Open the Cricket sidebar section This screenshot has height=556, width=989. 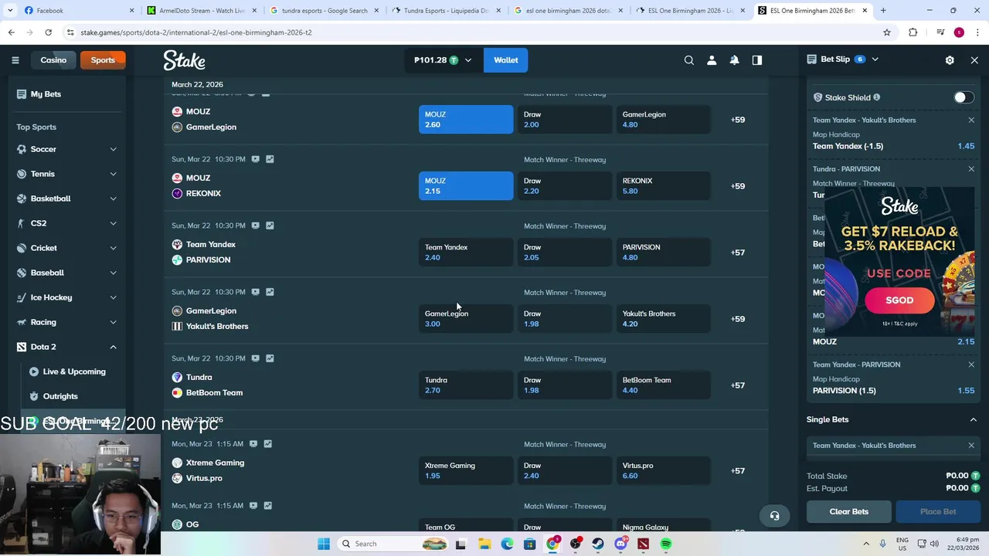(x=66, y=248)
